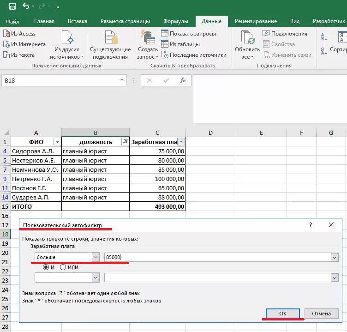Open the ФИО column filter dropdown
The width and height of the screenshot is (347, 332).
pos(57,142)
